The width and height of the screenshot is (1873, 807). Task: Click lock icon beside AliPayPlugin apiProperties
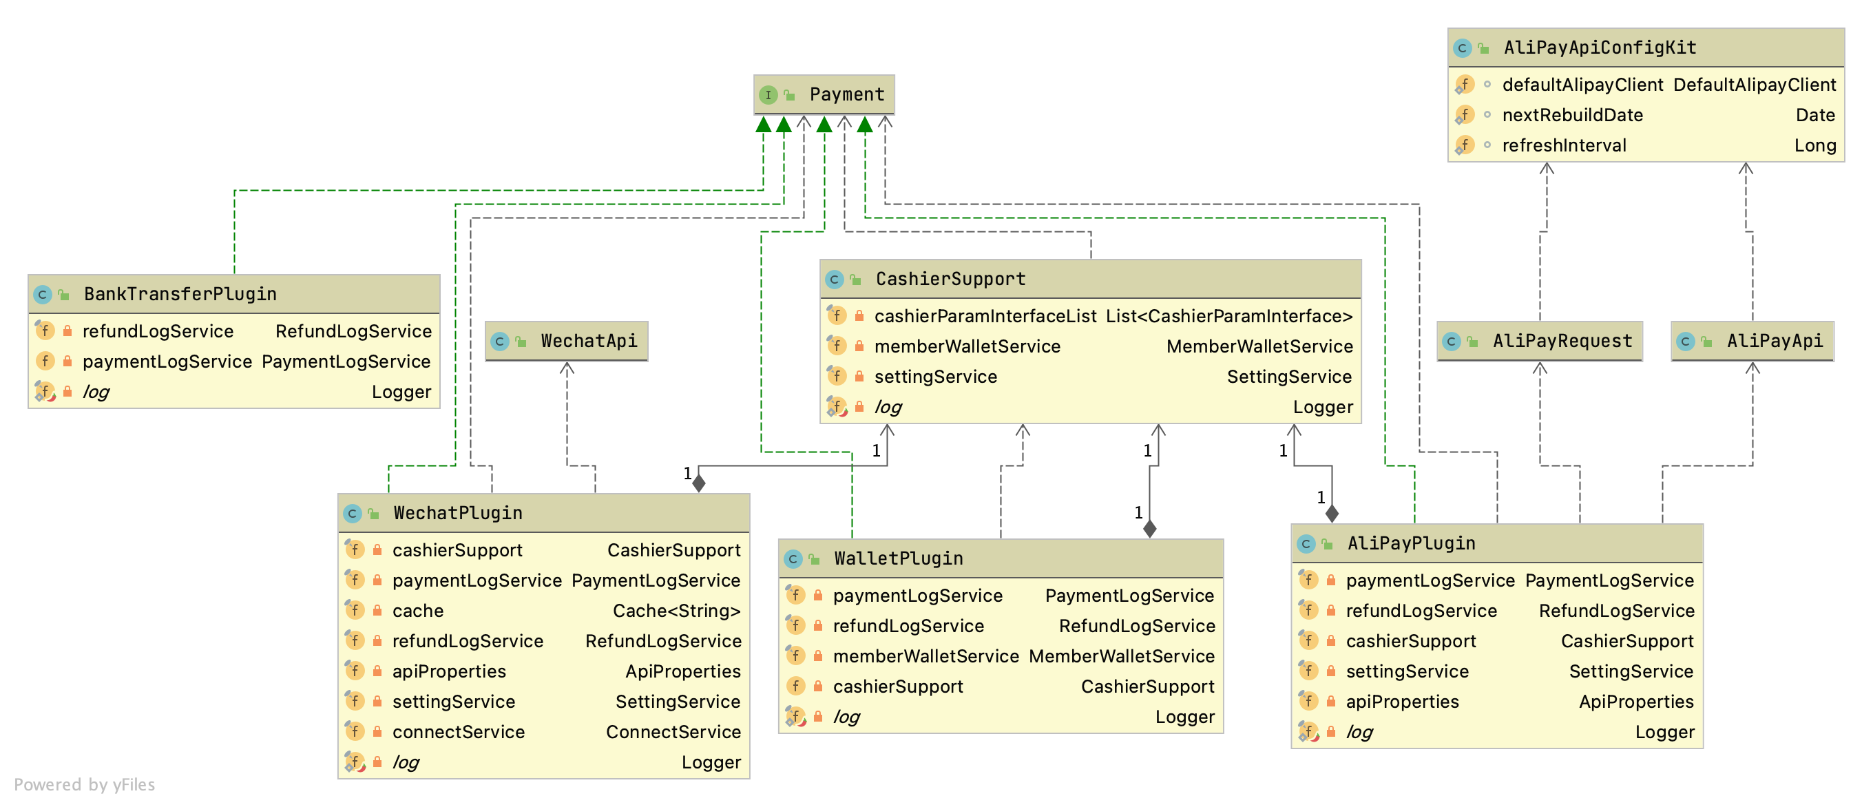tap(1330, 702)
